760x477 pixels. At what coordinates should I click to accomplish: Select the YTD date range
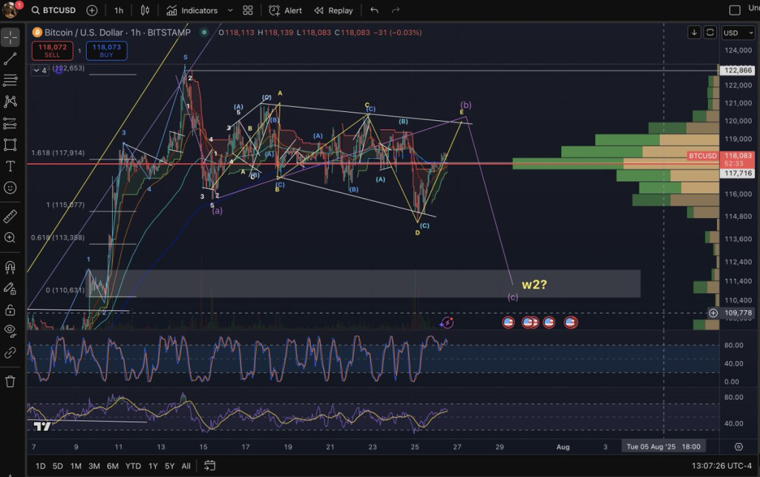133,466
